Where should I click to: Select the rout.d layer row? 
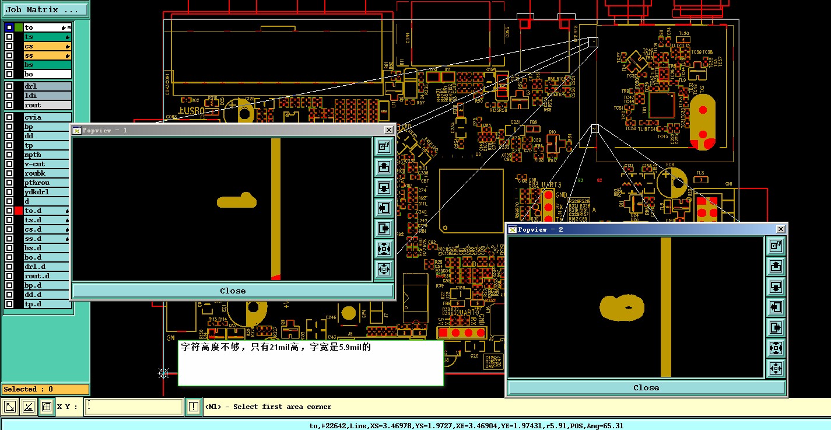pos(47,276)
